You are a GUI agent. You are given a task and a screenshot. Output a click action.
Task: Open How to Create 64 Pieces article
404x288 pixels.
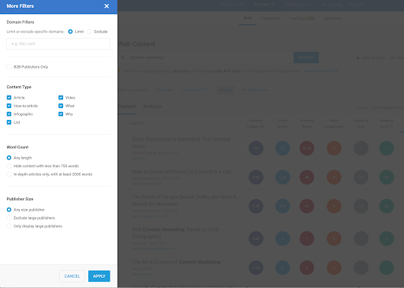click(x=181, y=172)
